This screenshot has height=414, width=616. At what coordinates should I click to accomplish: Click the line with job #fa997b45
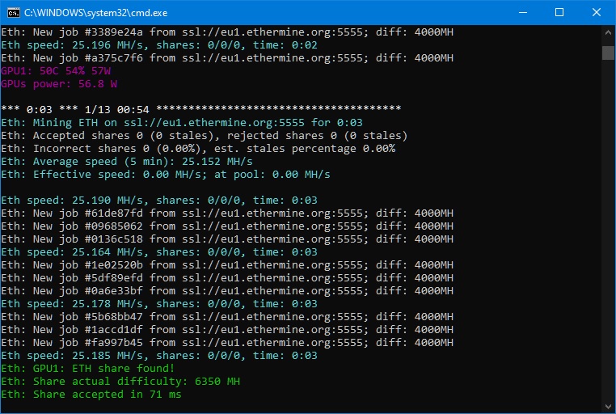pyautogui.click(x=227, y=343)
